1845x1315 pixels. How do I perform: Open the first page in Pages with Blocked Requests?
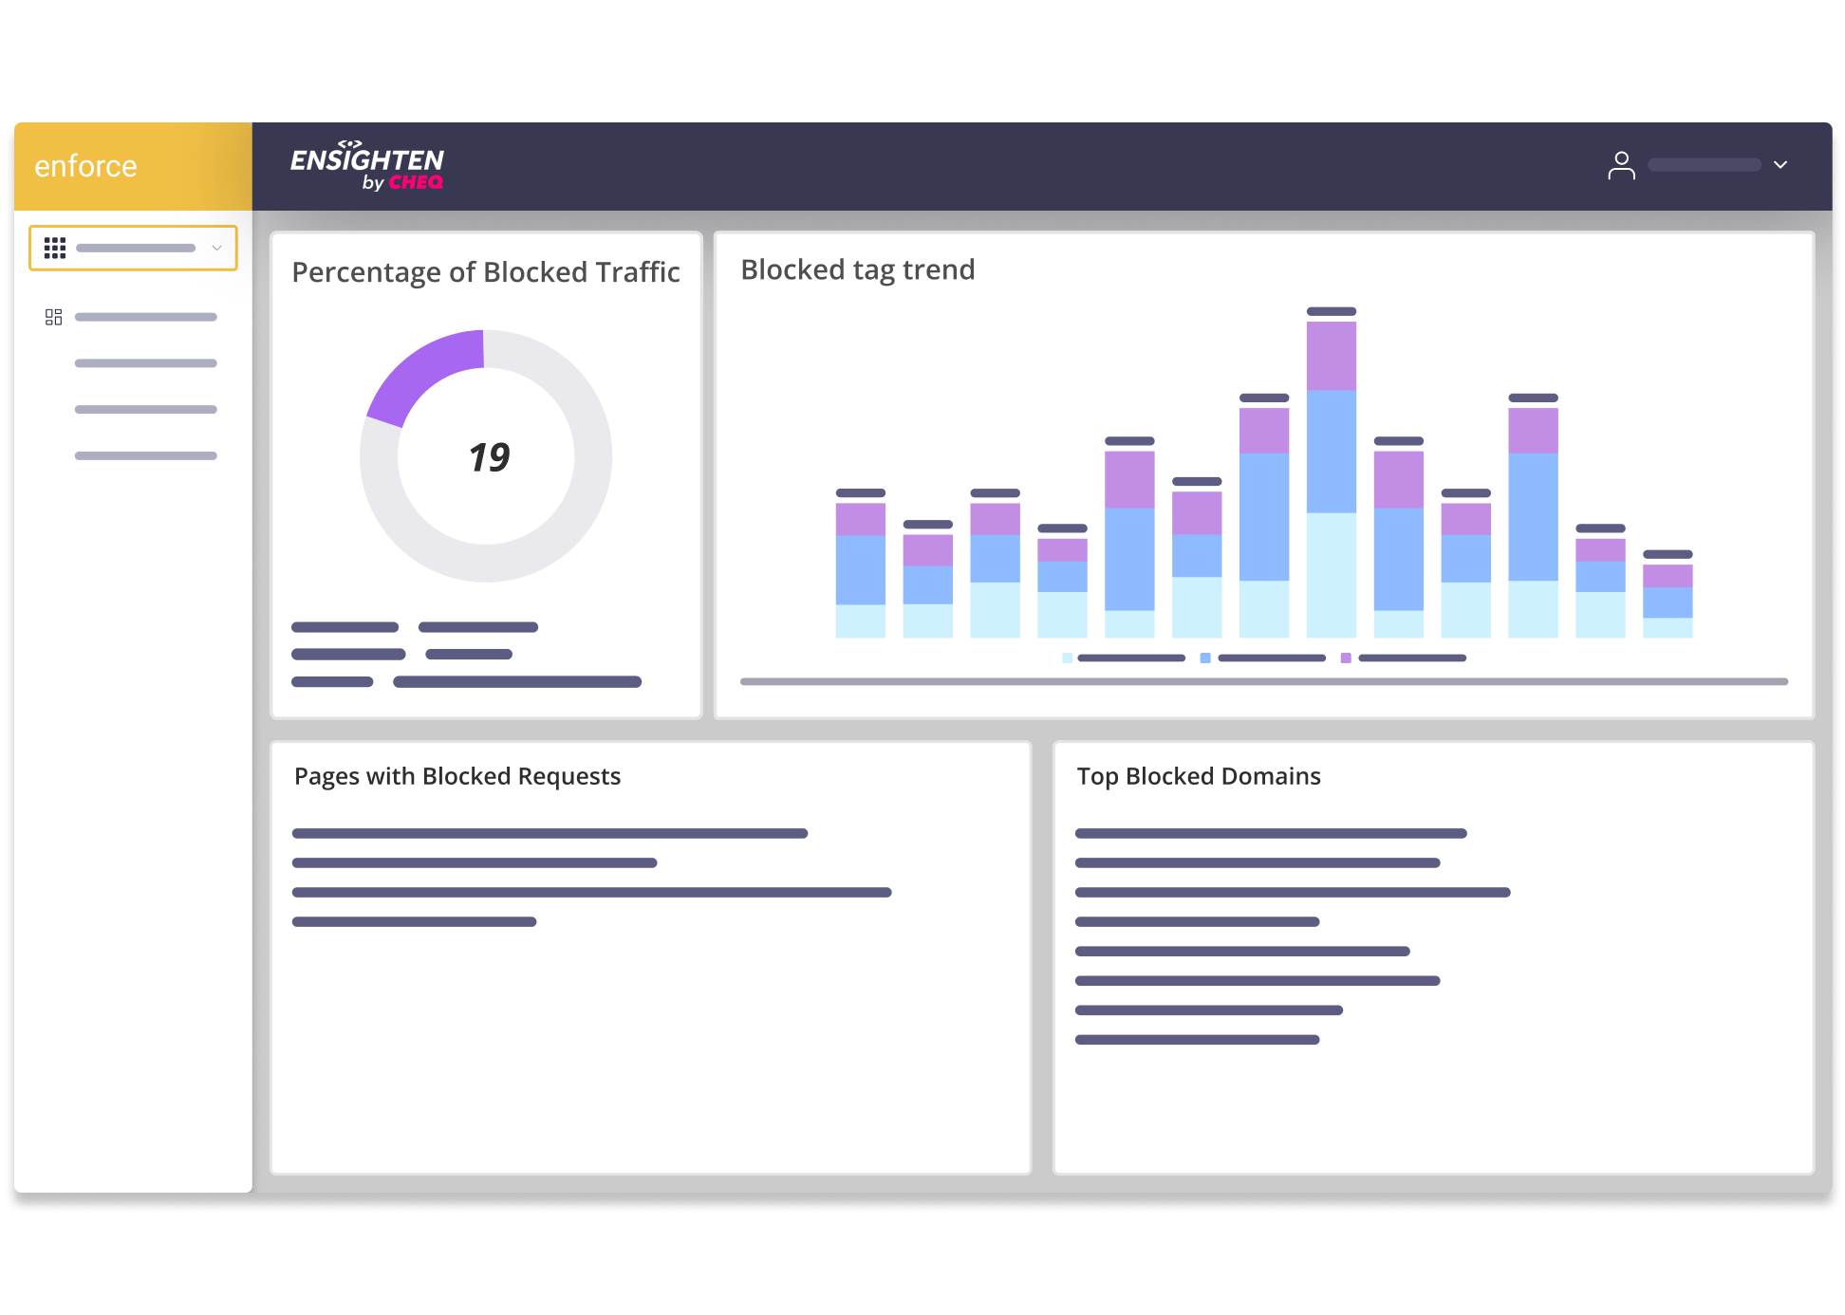pyautogui.click(x=550, y=833)
